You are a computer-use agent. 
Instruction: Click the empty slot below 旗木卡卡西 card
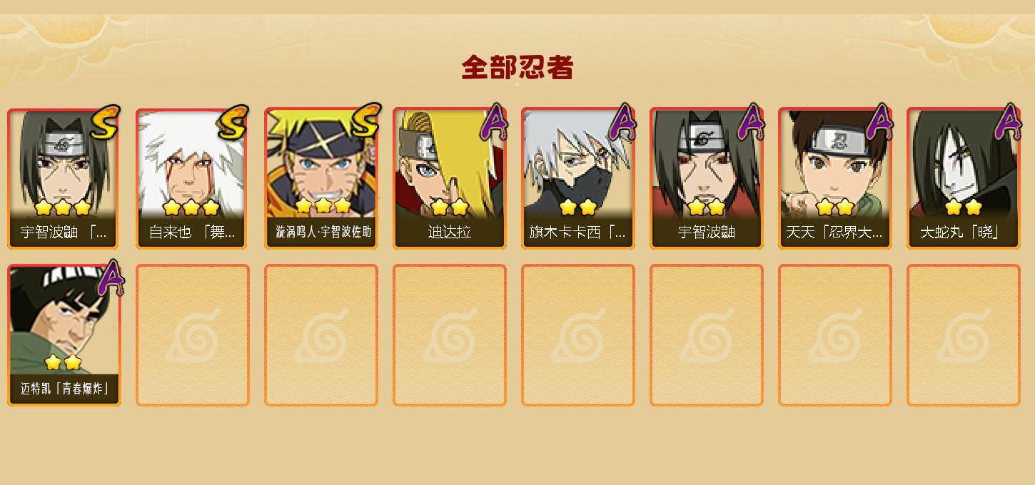click(x=578, y=335)
